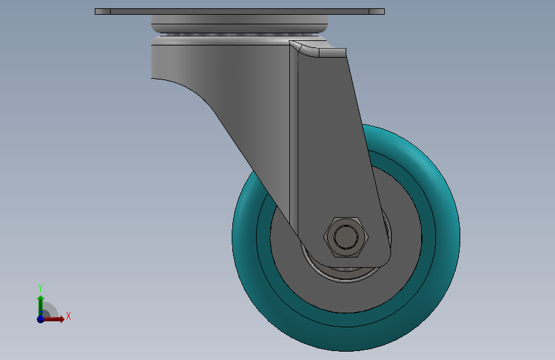Viewport: 555px width, 360px height.
Task: Select the axle bolt end inside the nut
Action: 346,237
